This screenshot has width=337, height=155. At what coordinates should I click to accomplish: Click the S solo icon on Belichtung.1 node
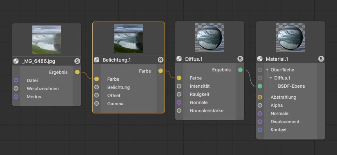click(161, 60)
